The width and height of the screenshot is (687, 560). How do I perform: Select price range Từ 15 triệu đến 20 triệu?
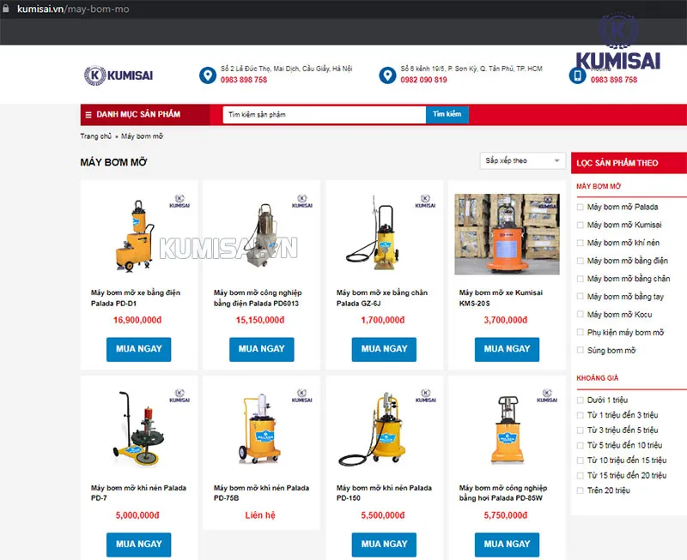coord(581,476)
